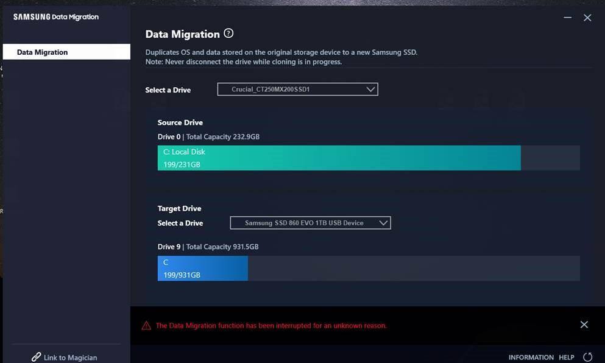Screen dimensions: 605x363
Task: Click the chain link icon beside Link to Magician
Action: (x=37, y=358)
